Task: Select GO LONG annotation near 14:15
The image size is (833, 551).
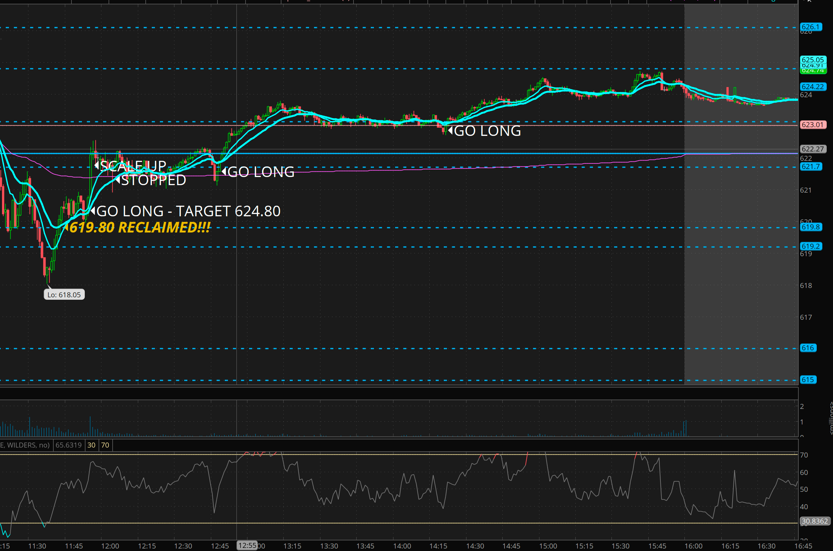Action: tap(487, 131)
